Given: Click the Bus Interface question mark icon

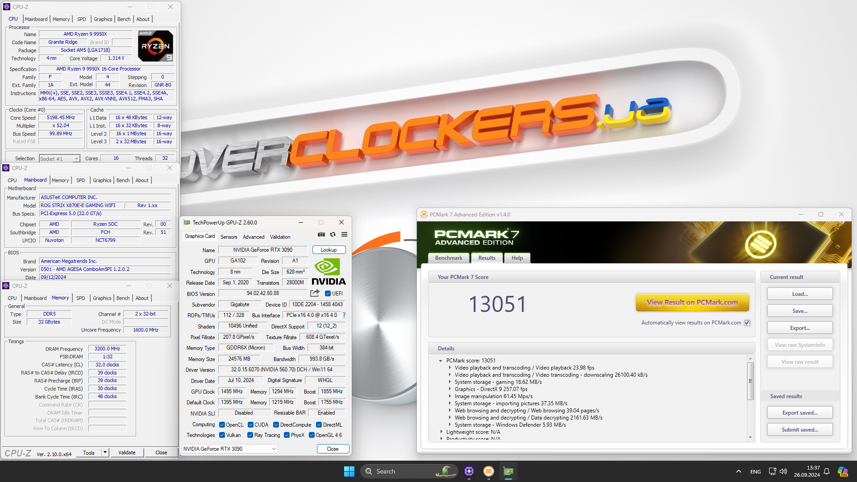Looking at the screenshot, I should point(344,315).
